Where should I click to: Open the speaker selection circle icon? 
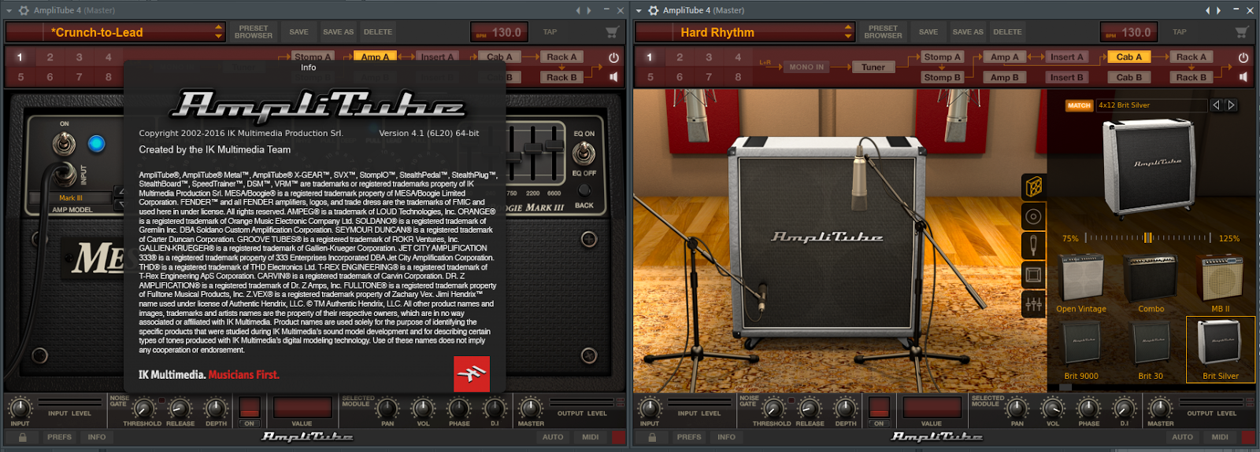point(1033,216)
